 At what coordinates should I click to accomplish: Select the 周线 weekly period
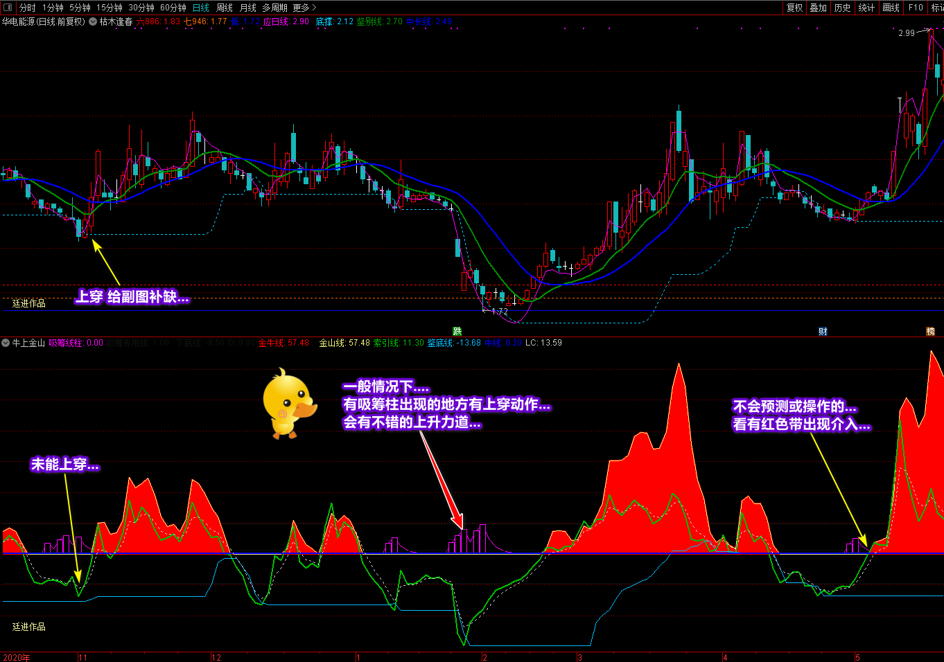pyautogui.click(x=225, y=8)
